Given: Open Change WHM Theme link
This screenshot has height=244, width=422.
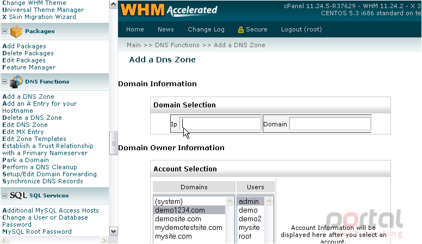Looking at the screenshot, I should (x=34, y=3).
